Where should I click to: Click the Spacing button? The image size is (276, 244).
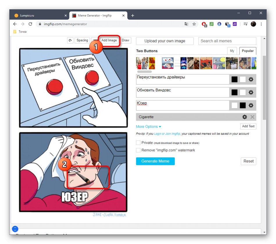click(82, 40)
